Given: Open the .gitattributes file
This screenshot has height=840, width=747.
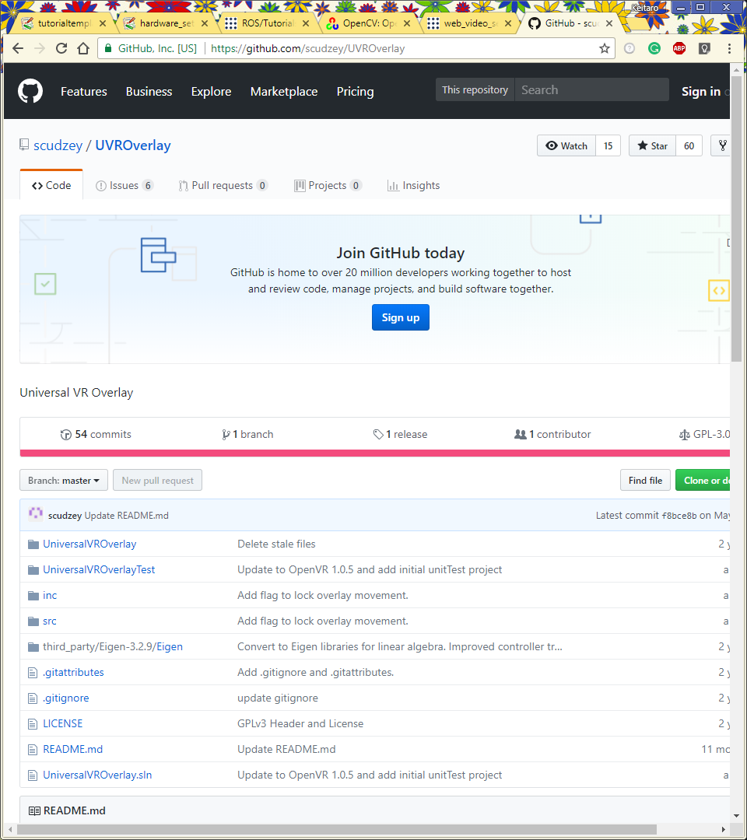Looking at the screenshot, I should pos(73,672).
